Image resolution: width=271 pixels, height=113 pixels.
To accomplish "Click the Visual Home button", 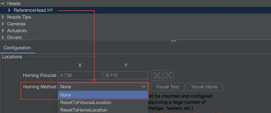I will click(x=204, y=87).
